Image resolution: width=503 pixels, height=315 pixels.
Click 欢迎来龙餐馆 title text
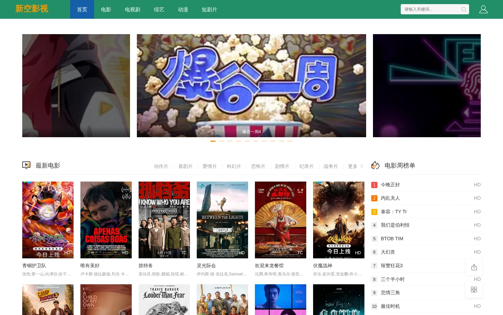tap(269, 266)
